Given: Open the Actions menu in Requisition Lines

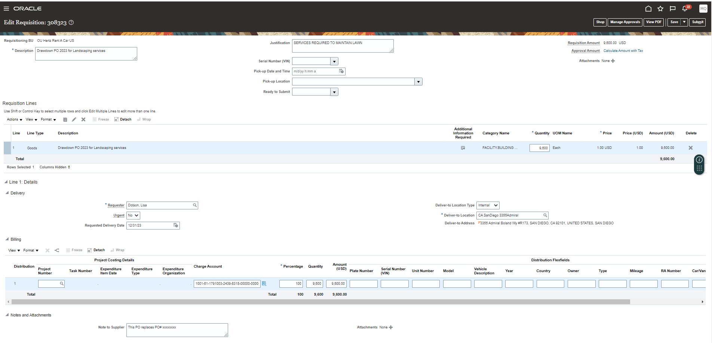Looking at the screenshot, I should click(x=14, y=119).
